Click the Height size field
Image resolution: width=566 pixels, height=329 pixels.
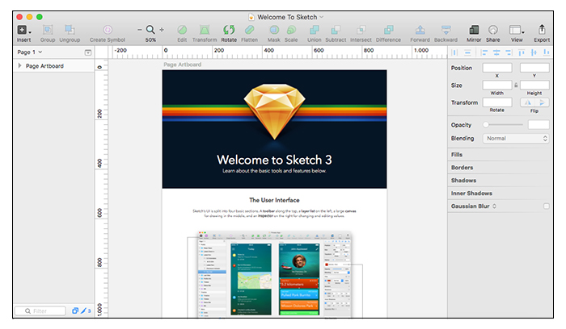(534, 85)
